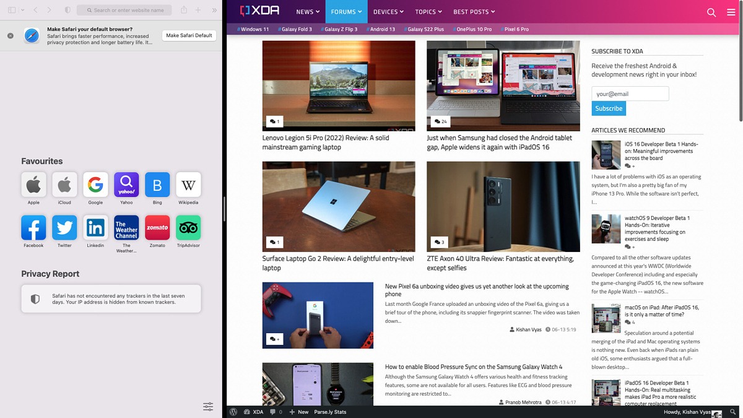Toggle the Safari sidebar icon

point(11,10)
